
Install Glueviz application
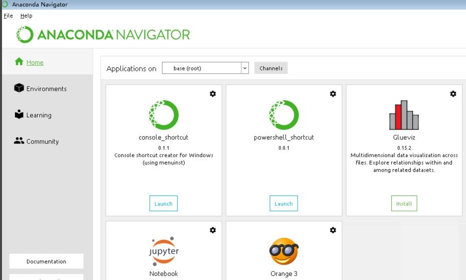click(x=404, y=204)
